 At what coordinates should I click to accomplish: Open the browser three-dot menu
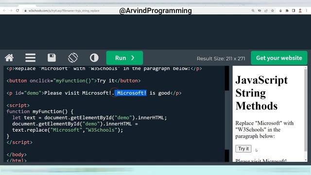(x=307, y=11)
